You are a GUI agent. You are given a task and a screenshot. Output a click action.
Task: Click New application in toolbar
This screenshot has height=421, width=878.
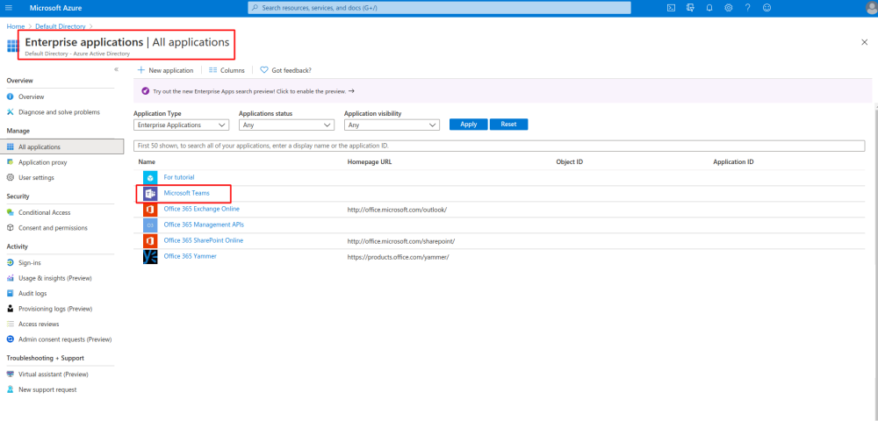coord(165,70)
